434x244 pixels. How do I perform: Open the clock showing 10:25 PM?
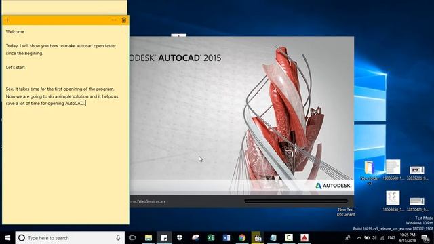(x=408, y=238)
